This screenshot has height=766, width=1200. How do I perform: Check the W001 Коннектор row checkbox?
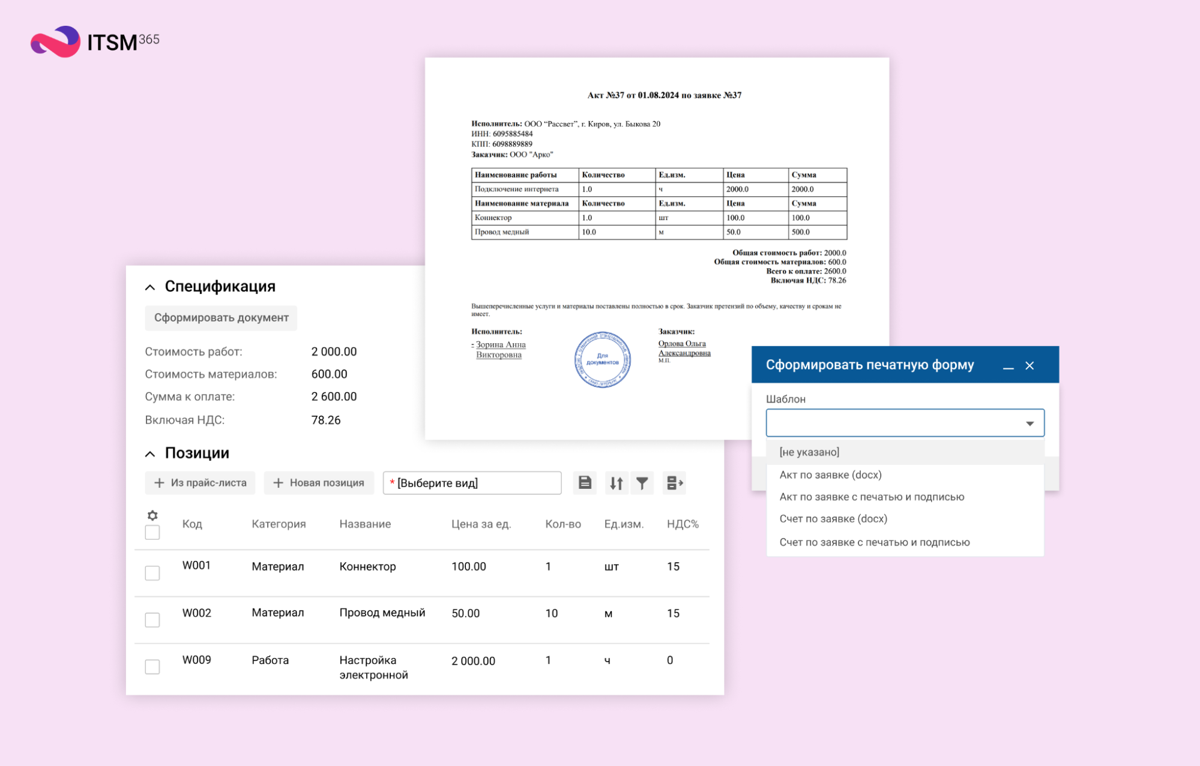coord(152,573)
